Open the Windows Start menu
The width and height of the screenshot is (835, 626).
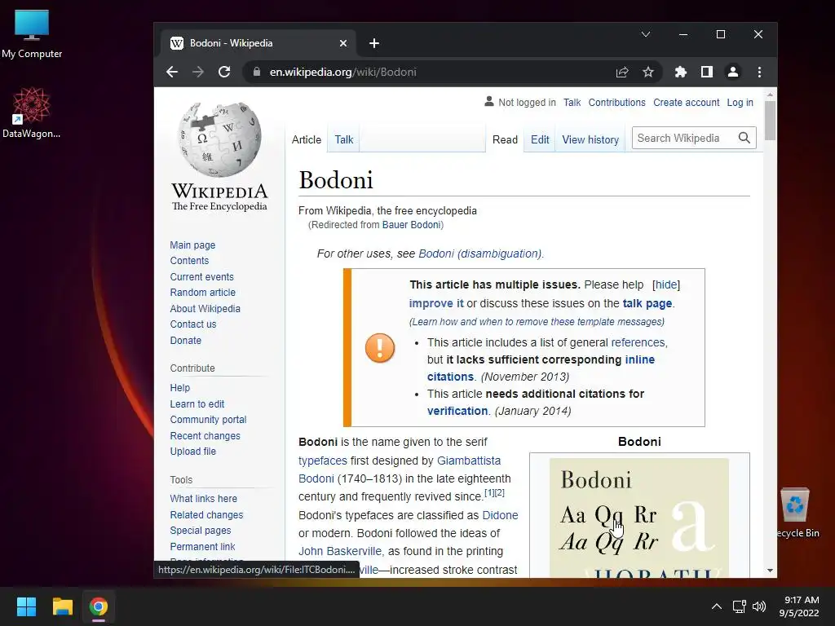pyautogui.click(x=26, y=606)
